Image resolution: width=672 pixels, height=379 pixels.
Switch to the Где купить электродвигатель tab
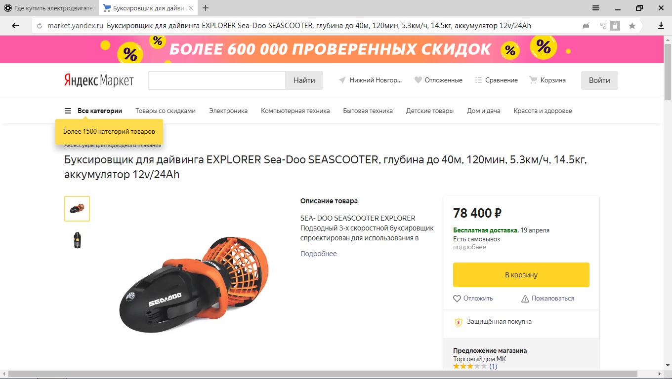pyautogui.click(x=49, y=8)
